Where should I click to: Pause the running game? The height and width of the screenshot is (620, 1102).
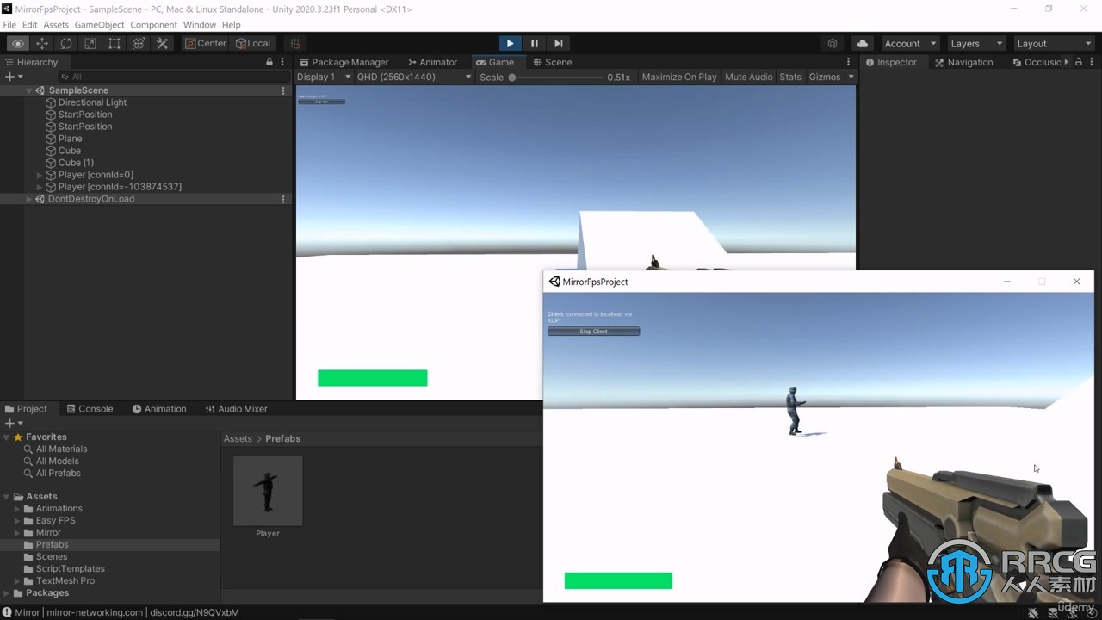pyautogui.click(x=535, y=43)
